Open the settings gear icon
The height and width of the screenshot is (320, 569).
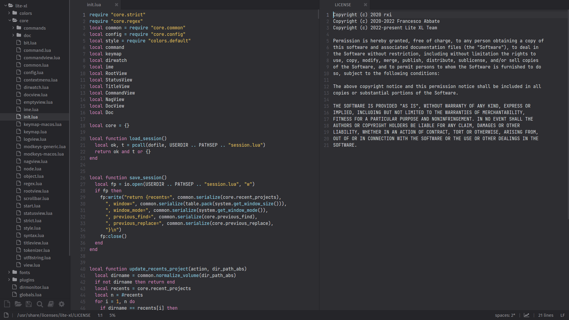point(62,304)
